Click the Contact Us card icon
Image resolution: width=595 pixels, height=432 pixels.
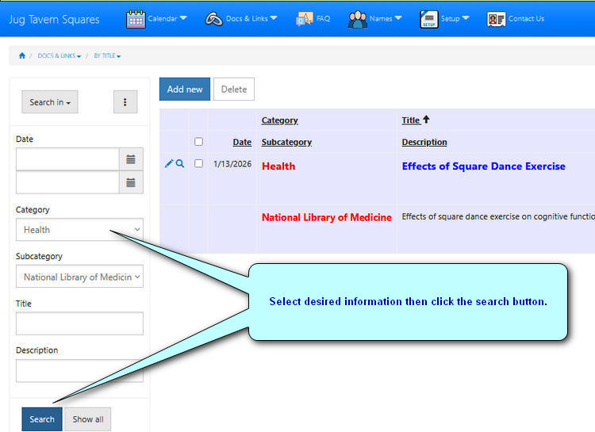coord(497,19)
